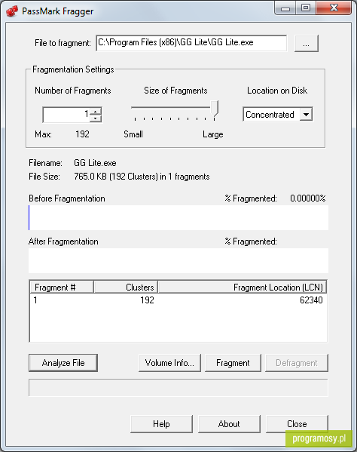The image size is (357, 452).
Task: Click the Before Fragmentation map bar
Action: [178, 217]
